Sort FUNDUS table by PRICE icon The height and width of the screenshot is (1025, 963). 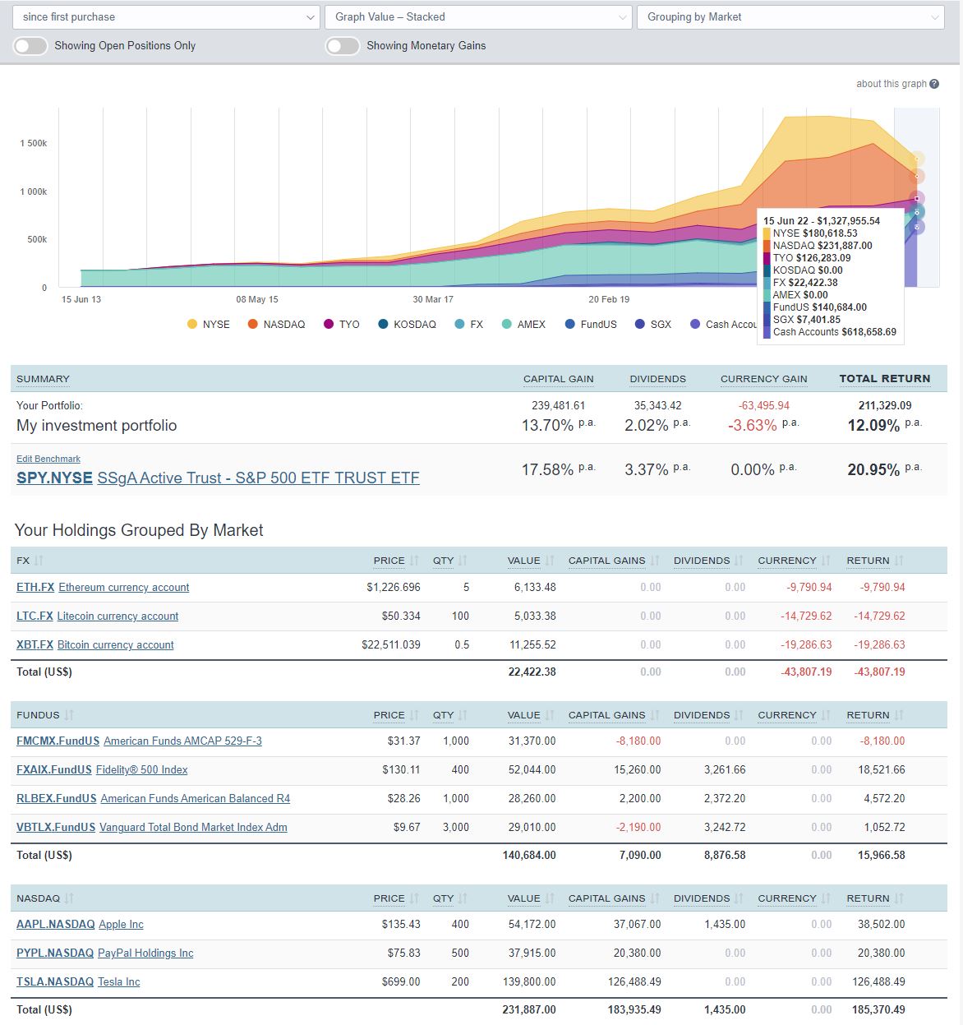(414, 715)
